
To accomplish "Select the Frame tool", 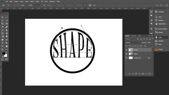I will pos(7,23).
